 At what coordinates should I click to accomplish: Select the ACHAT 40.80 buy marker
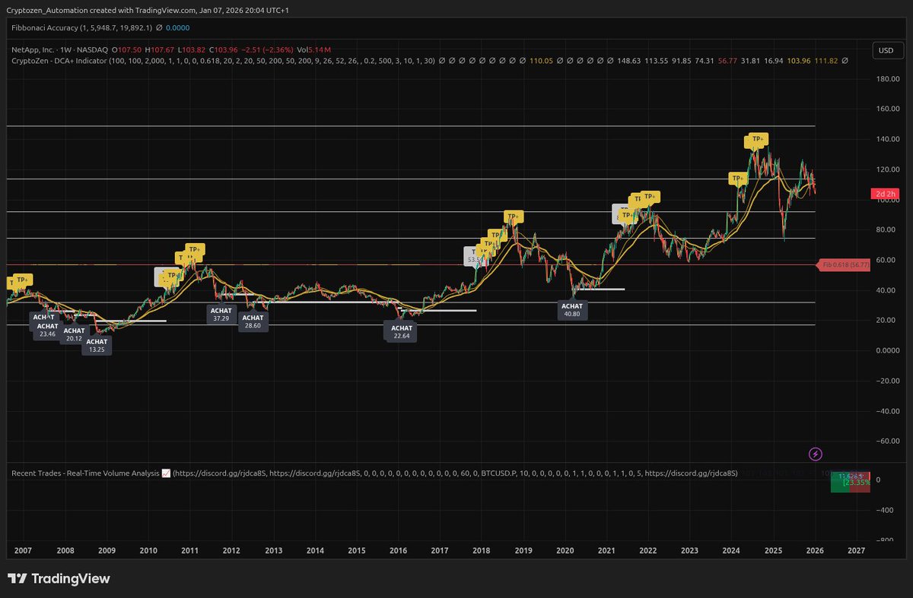pyautogui.click(x=572, y=309)
